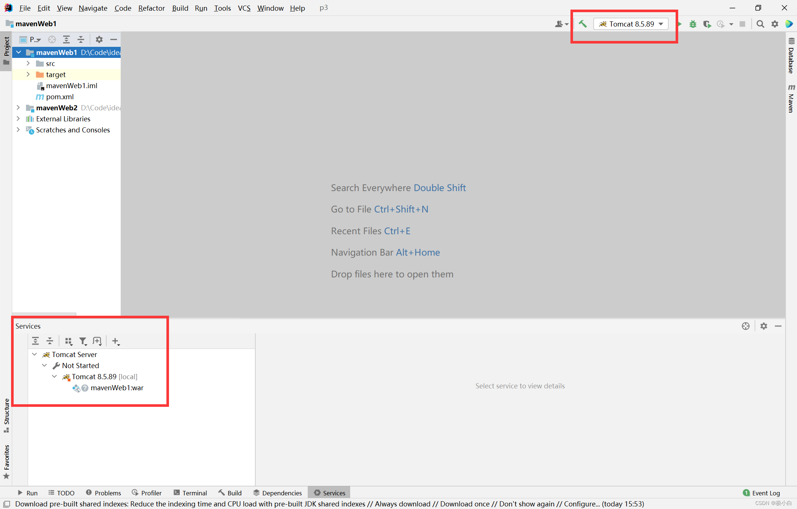Expand all in Services toolbar
The width and height of the screenshot is (797, 509).
pos(35,341)
